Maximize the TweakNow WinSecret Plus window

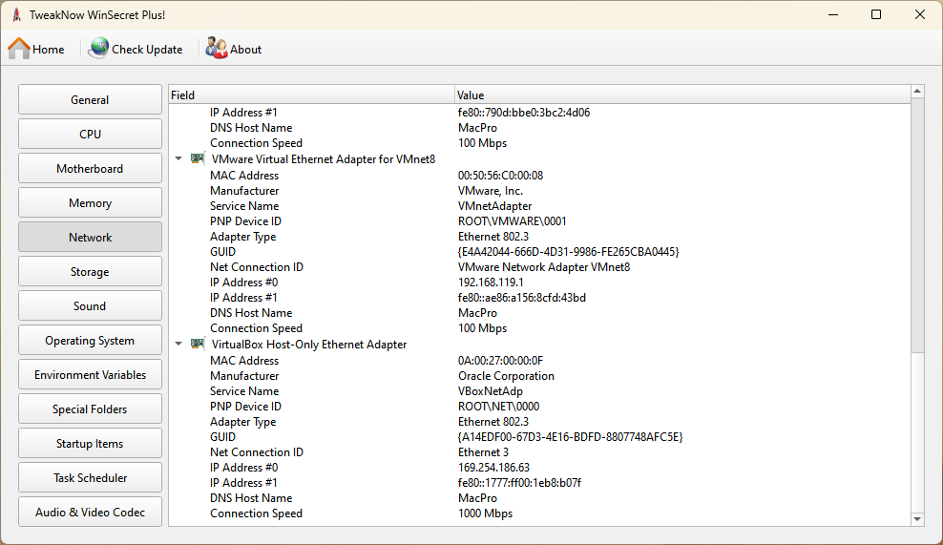876,14
